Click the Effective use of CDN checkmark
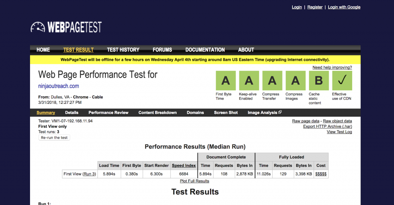 coord(342,80)
